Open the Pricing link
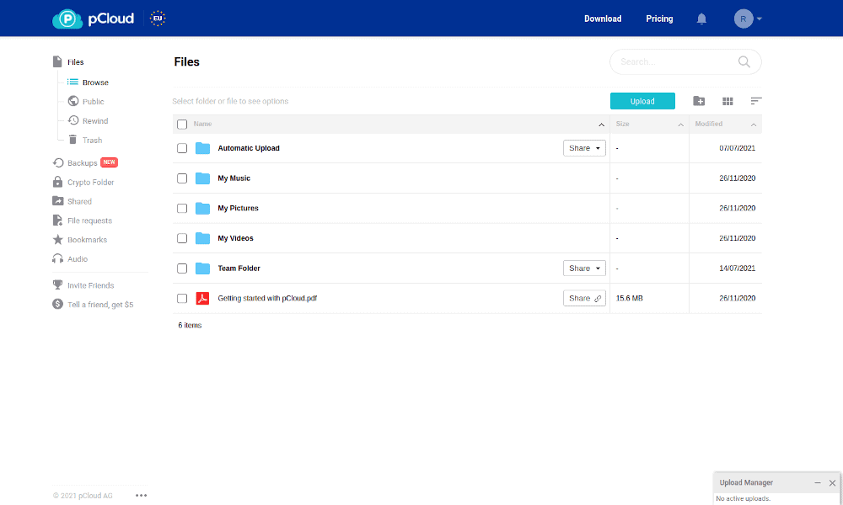Screen dimensions: 843x505 (x=659, y=19)
